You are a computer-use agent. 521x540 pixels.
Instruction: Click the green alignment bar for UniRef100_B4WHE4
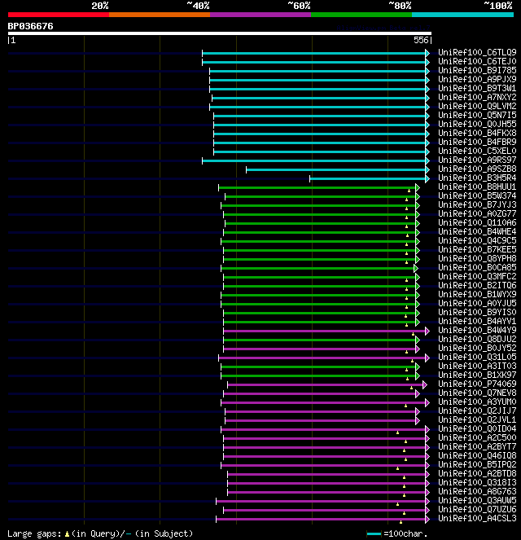pyautogui.click(x=319, y=232)
